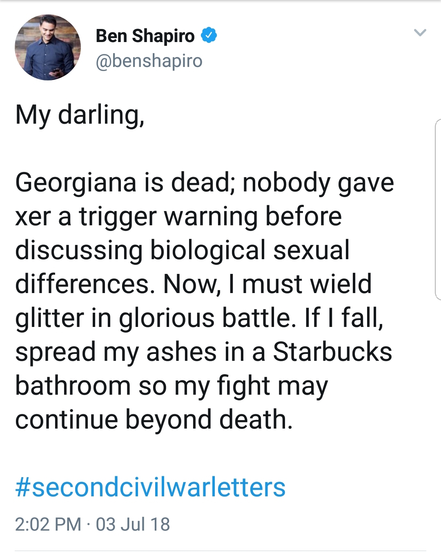Click the word 'bathroom' in the tweet
This screenshot has width=441, height=560.
tap(73, 386)
